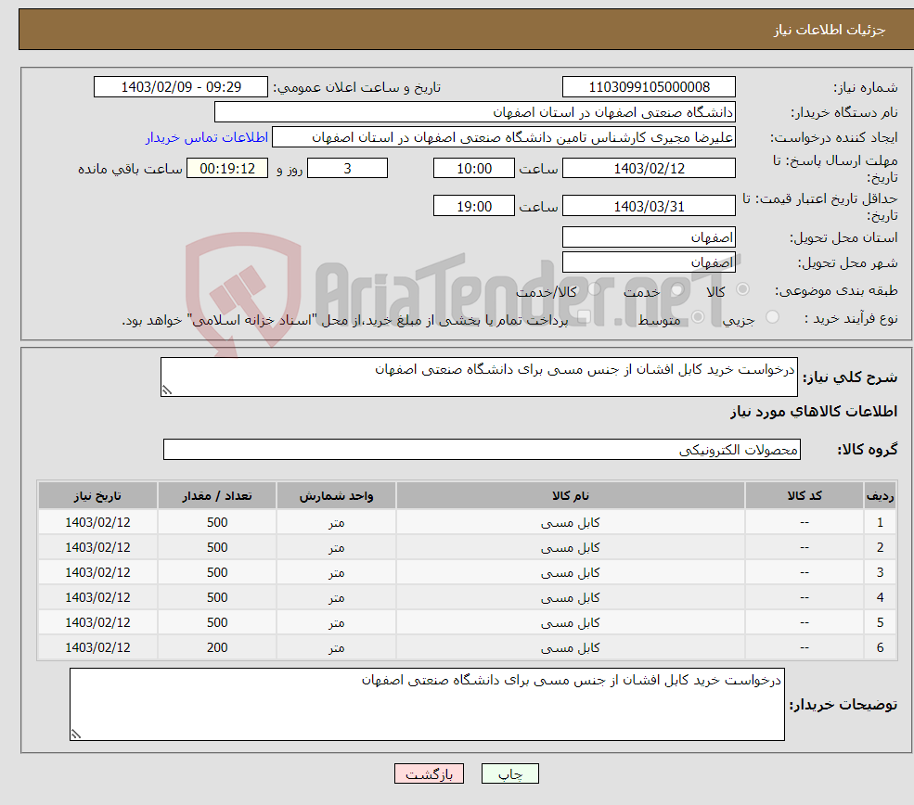Click the remaining days field showing 3
This screenshot has height=805, width=914.
347,169
